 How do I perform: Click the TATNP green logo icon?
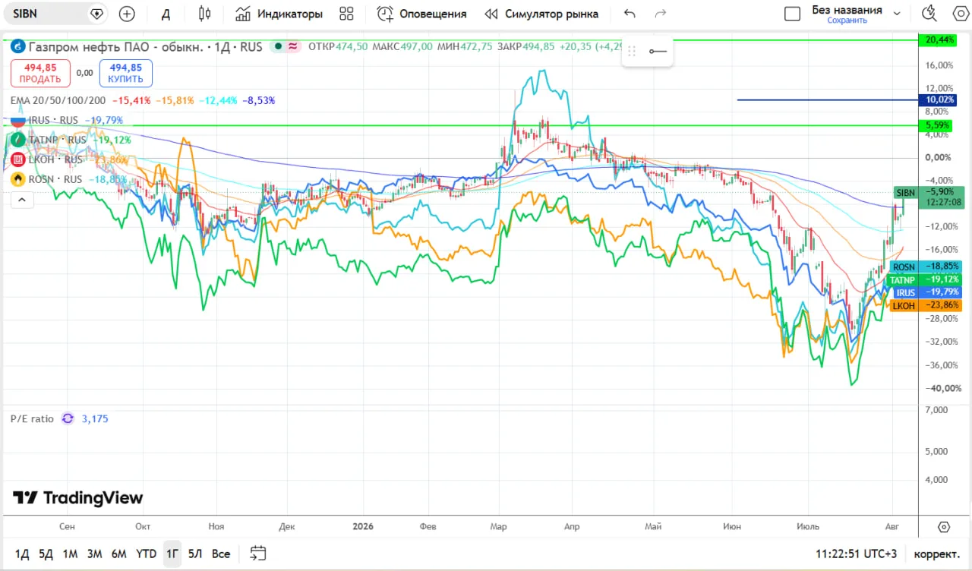[17, 140]
